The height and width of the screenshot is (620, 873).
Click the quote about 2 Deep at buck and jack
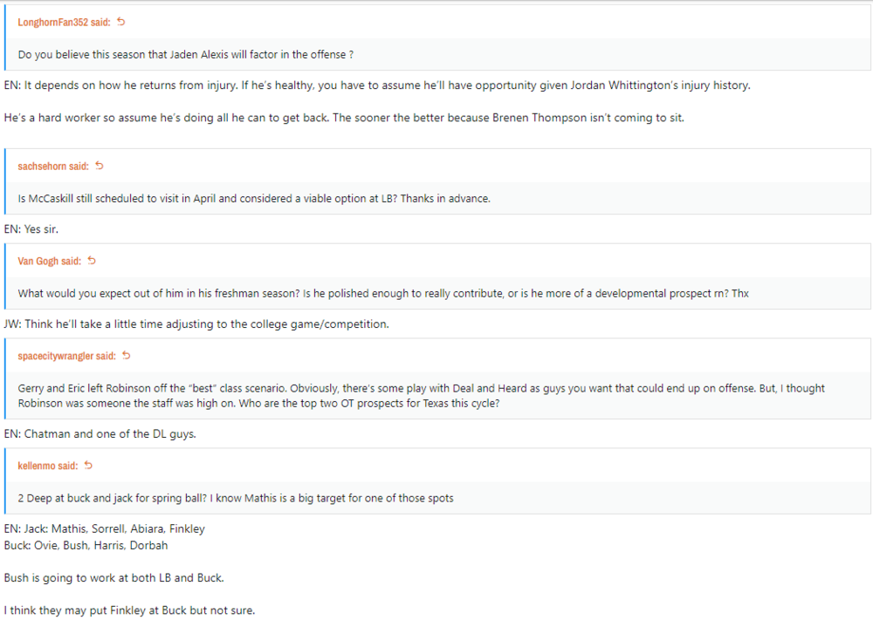pos(236,498)
